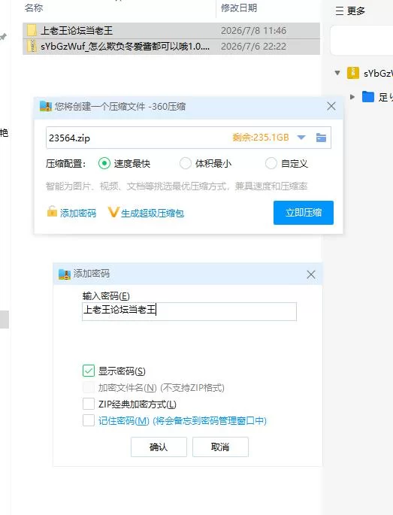The image size is (393, 515).
Task: Click the 添加密码 link
Action: [x=78, y=214]
